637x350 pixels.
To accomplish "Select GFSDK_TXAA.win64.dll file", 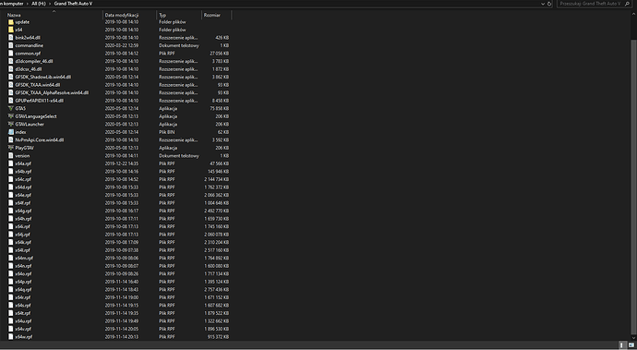I will coord(37,85).
